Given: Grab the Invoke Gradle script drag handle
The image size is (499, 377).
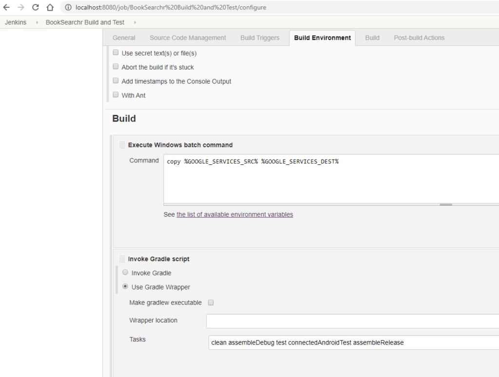Looking at the screenshot, I should click(122, 259).
